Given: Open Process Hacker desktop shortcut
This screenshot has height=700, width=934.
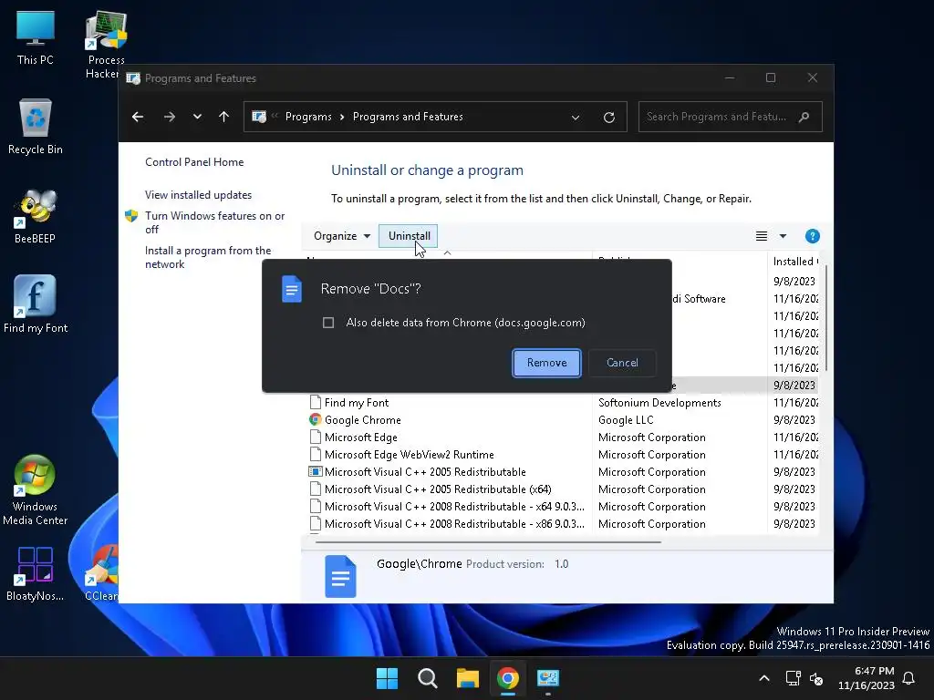Looking at the screenshot, I should click(106, 45).
